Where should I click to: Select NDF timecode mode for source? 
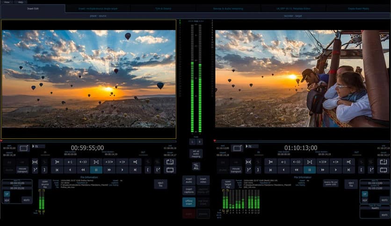tap(7, 200)
